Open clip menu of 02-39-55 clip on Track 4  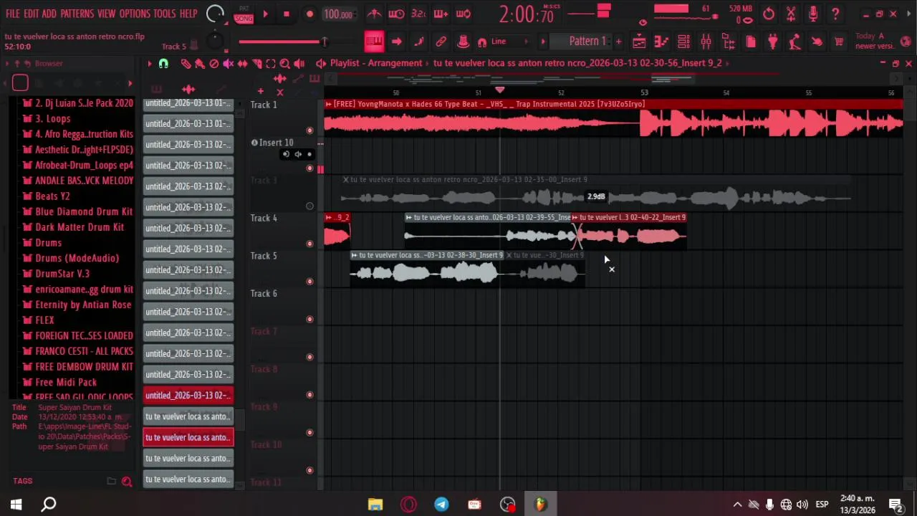coord(408,217)
